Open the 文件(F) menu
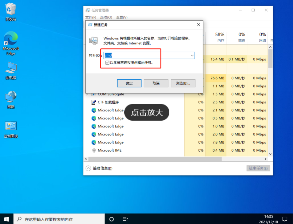This screenshot has width=293, height=224. (x=91, y=18)
